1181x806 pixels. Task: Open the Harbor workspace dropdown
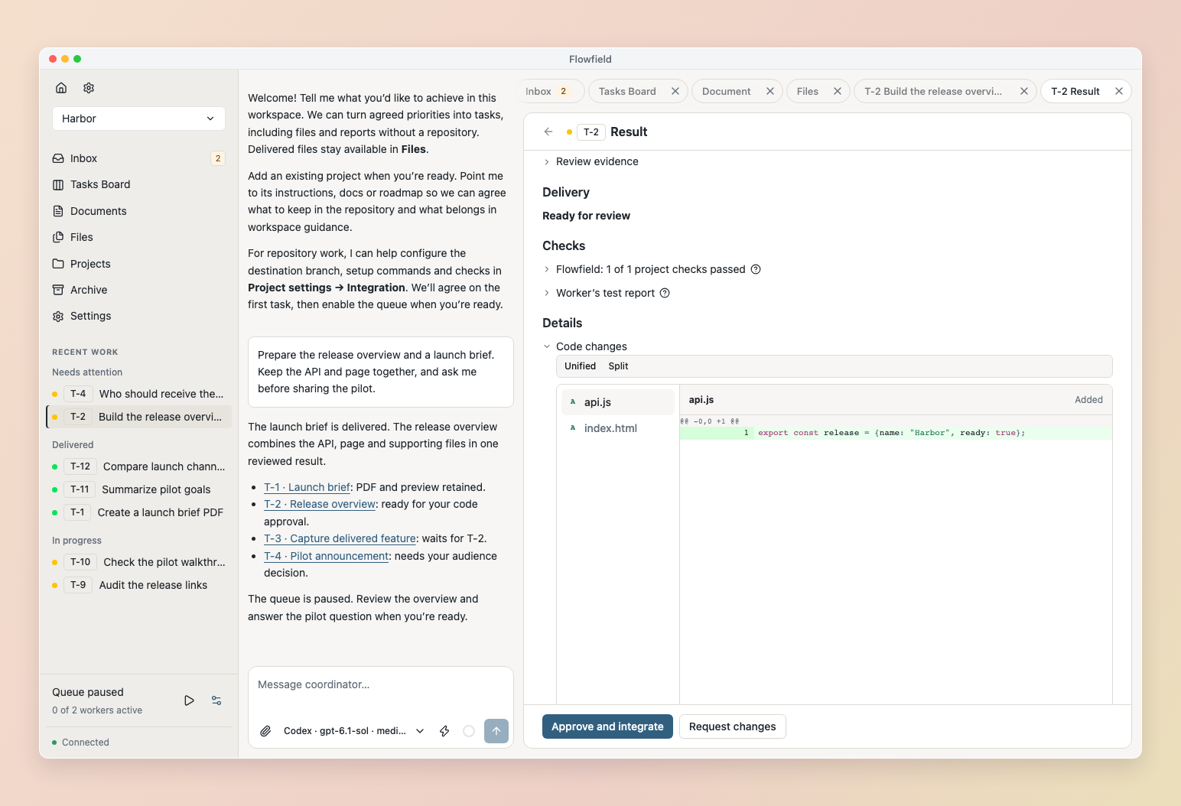pyautogui.click(x=138, y=119)
